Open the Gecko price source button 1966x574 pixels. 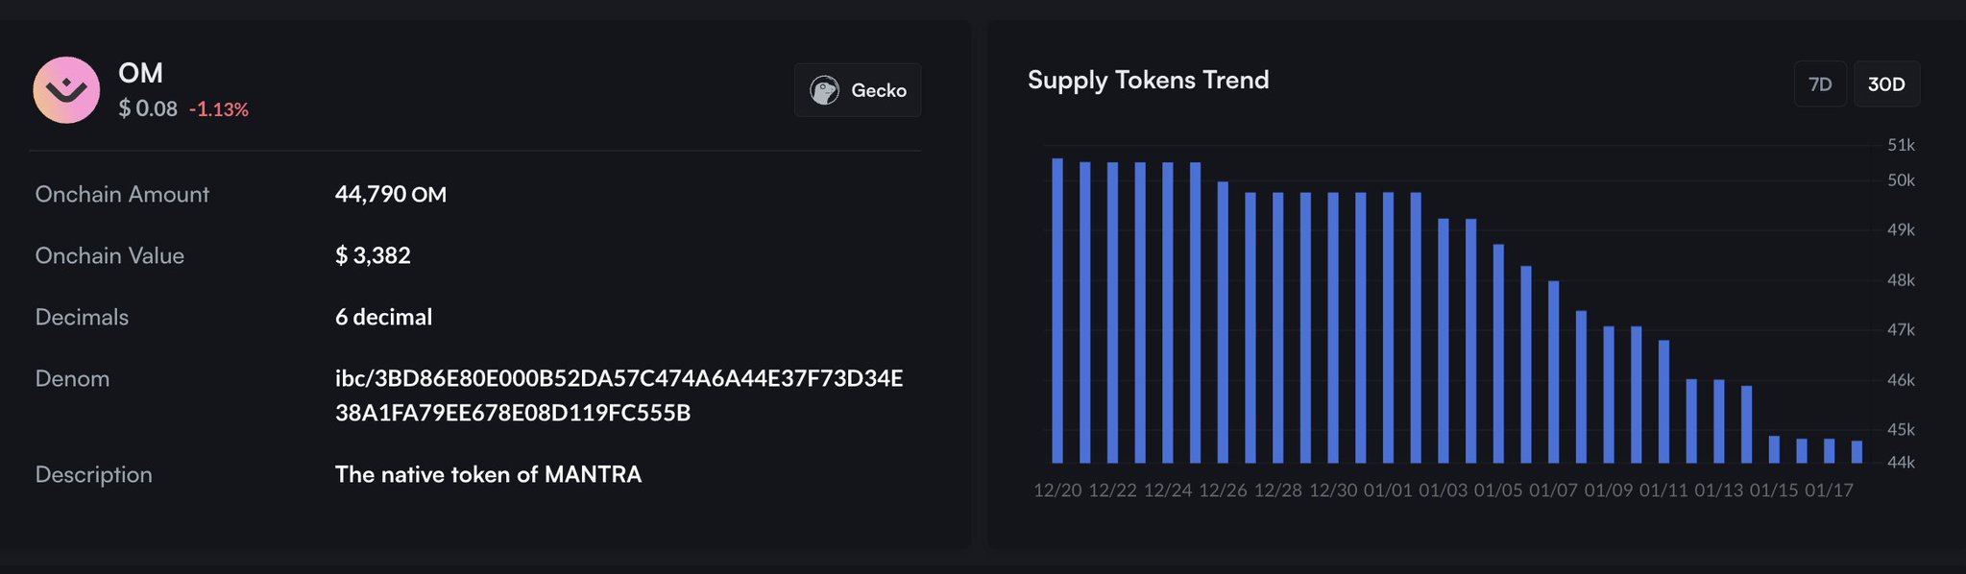pyautogui.click(x=858, y=90)
